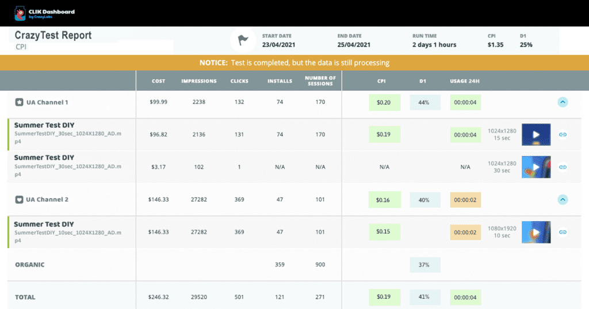Click the CrazyTest Report title

(53, 35)
